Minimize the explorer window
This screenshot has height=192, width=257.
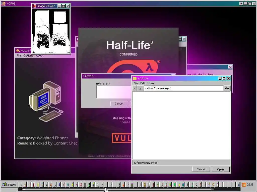tap(220, 78)
